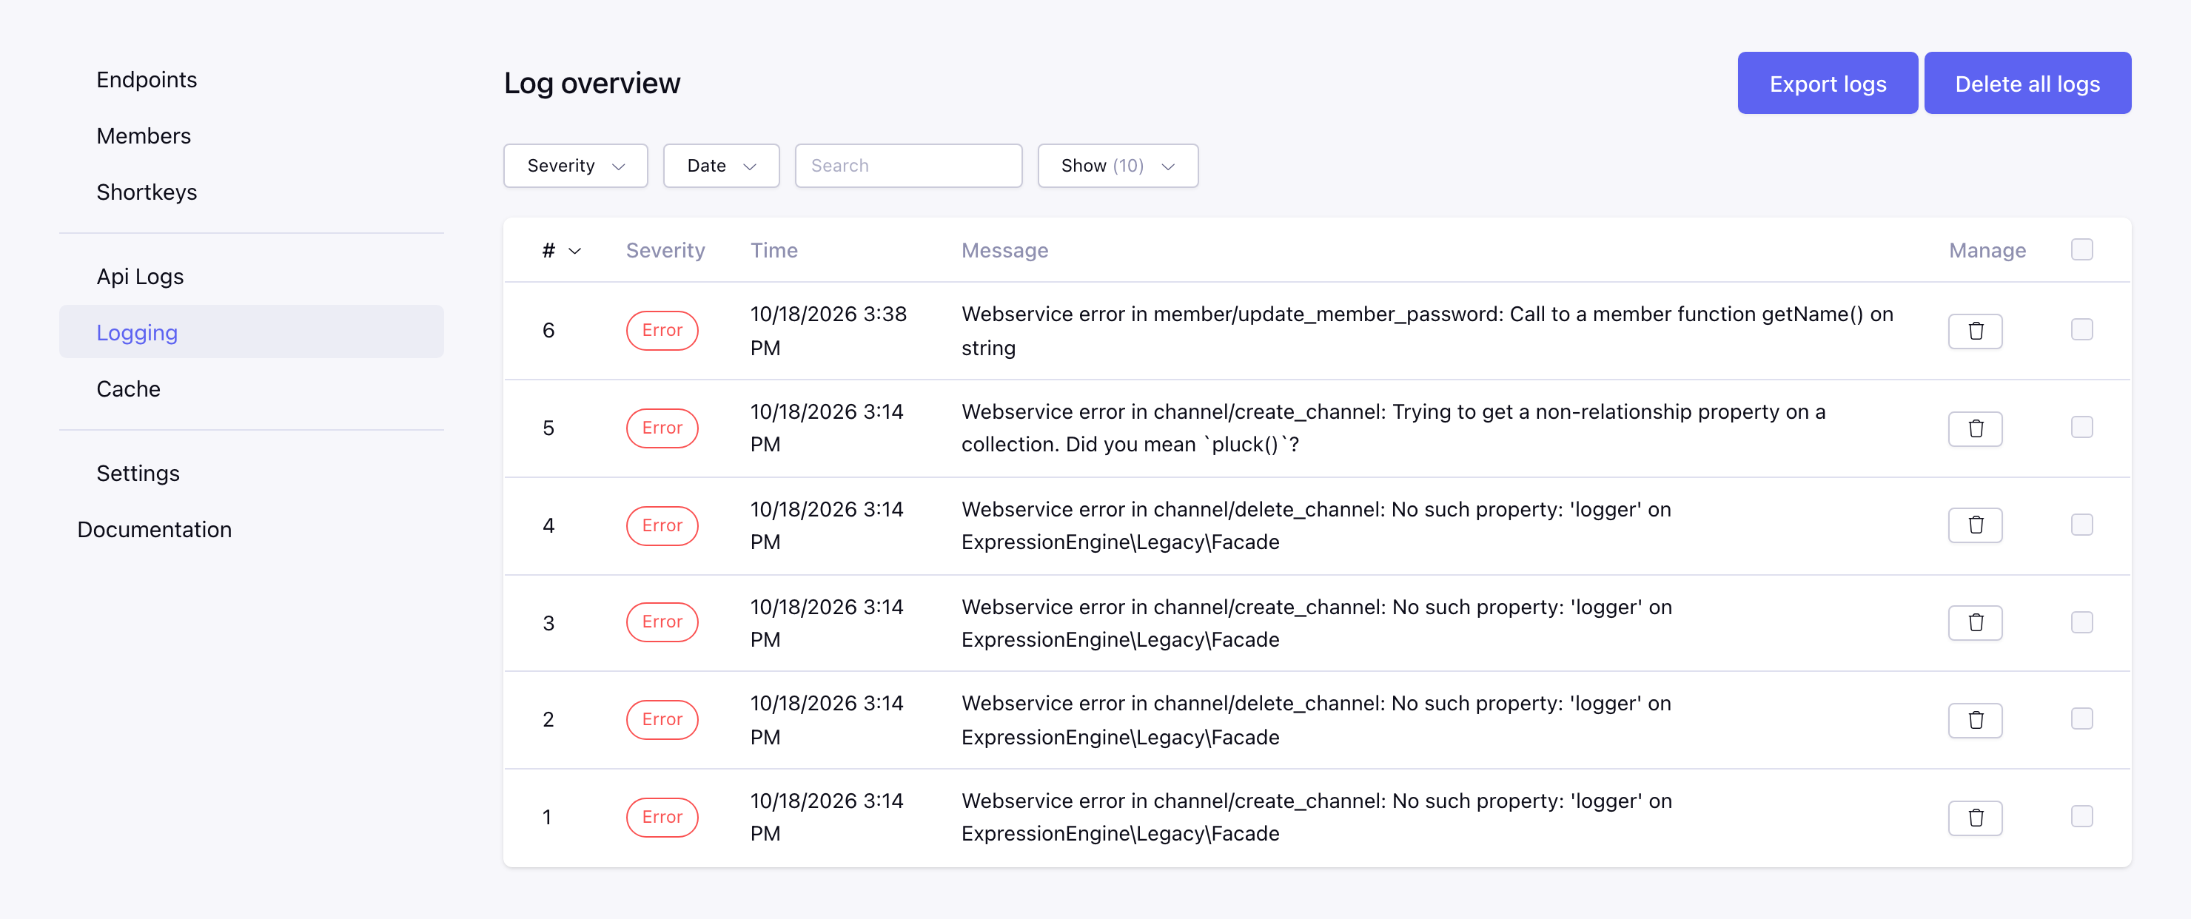This screenshot has height=919, width=2191.
Task: Click the Manage column header
Action: (1987, 251)
